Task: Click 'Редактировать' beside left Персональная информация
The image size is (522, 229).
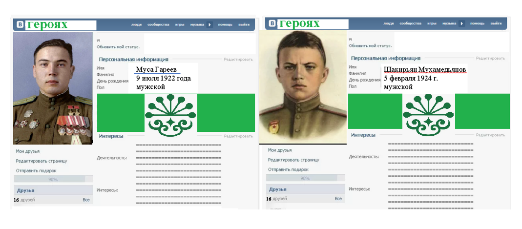Action: coord(238,60)
